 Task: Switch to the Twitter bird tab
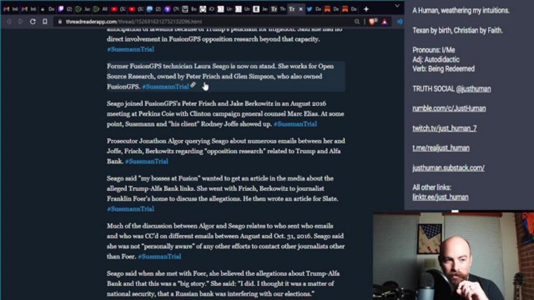pyautogui.click(x=314, y=9)
